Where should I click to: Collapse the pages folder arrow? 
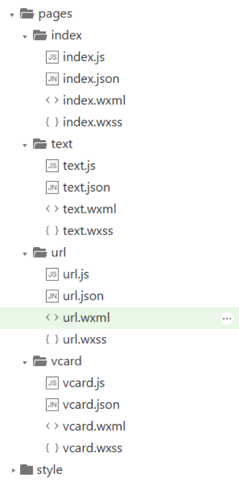(x=12, y=15)
